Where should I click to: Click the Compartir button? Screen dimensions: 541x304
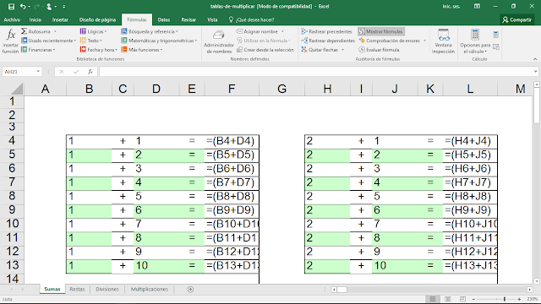[x=516, y=19]
